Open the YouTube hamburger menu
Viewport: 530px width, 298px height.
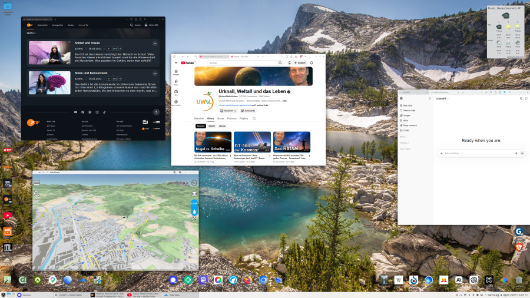[x=176, y=62]
